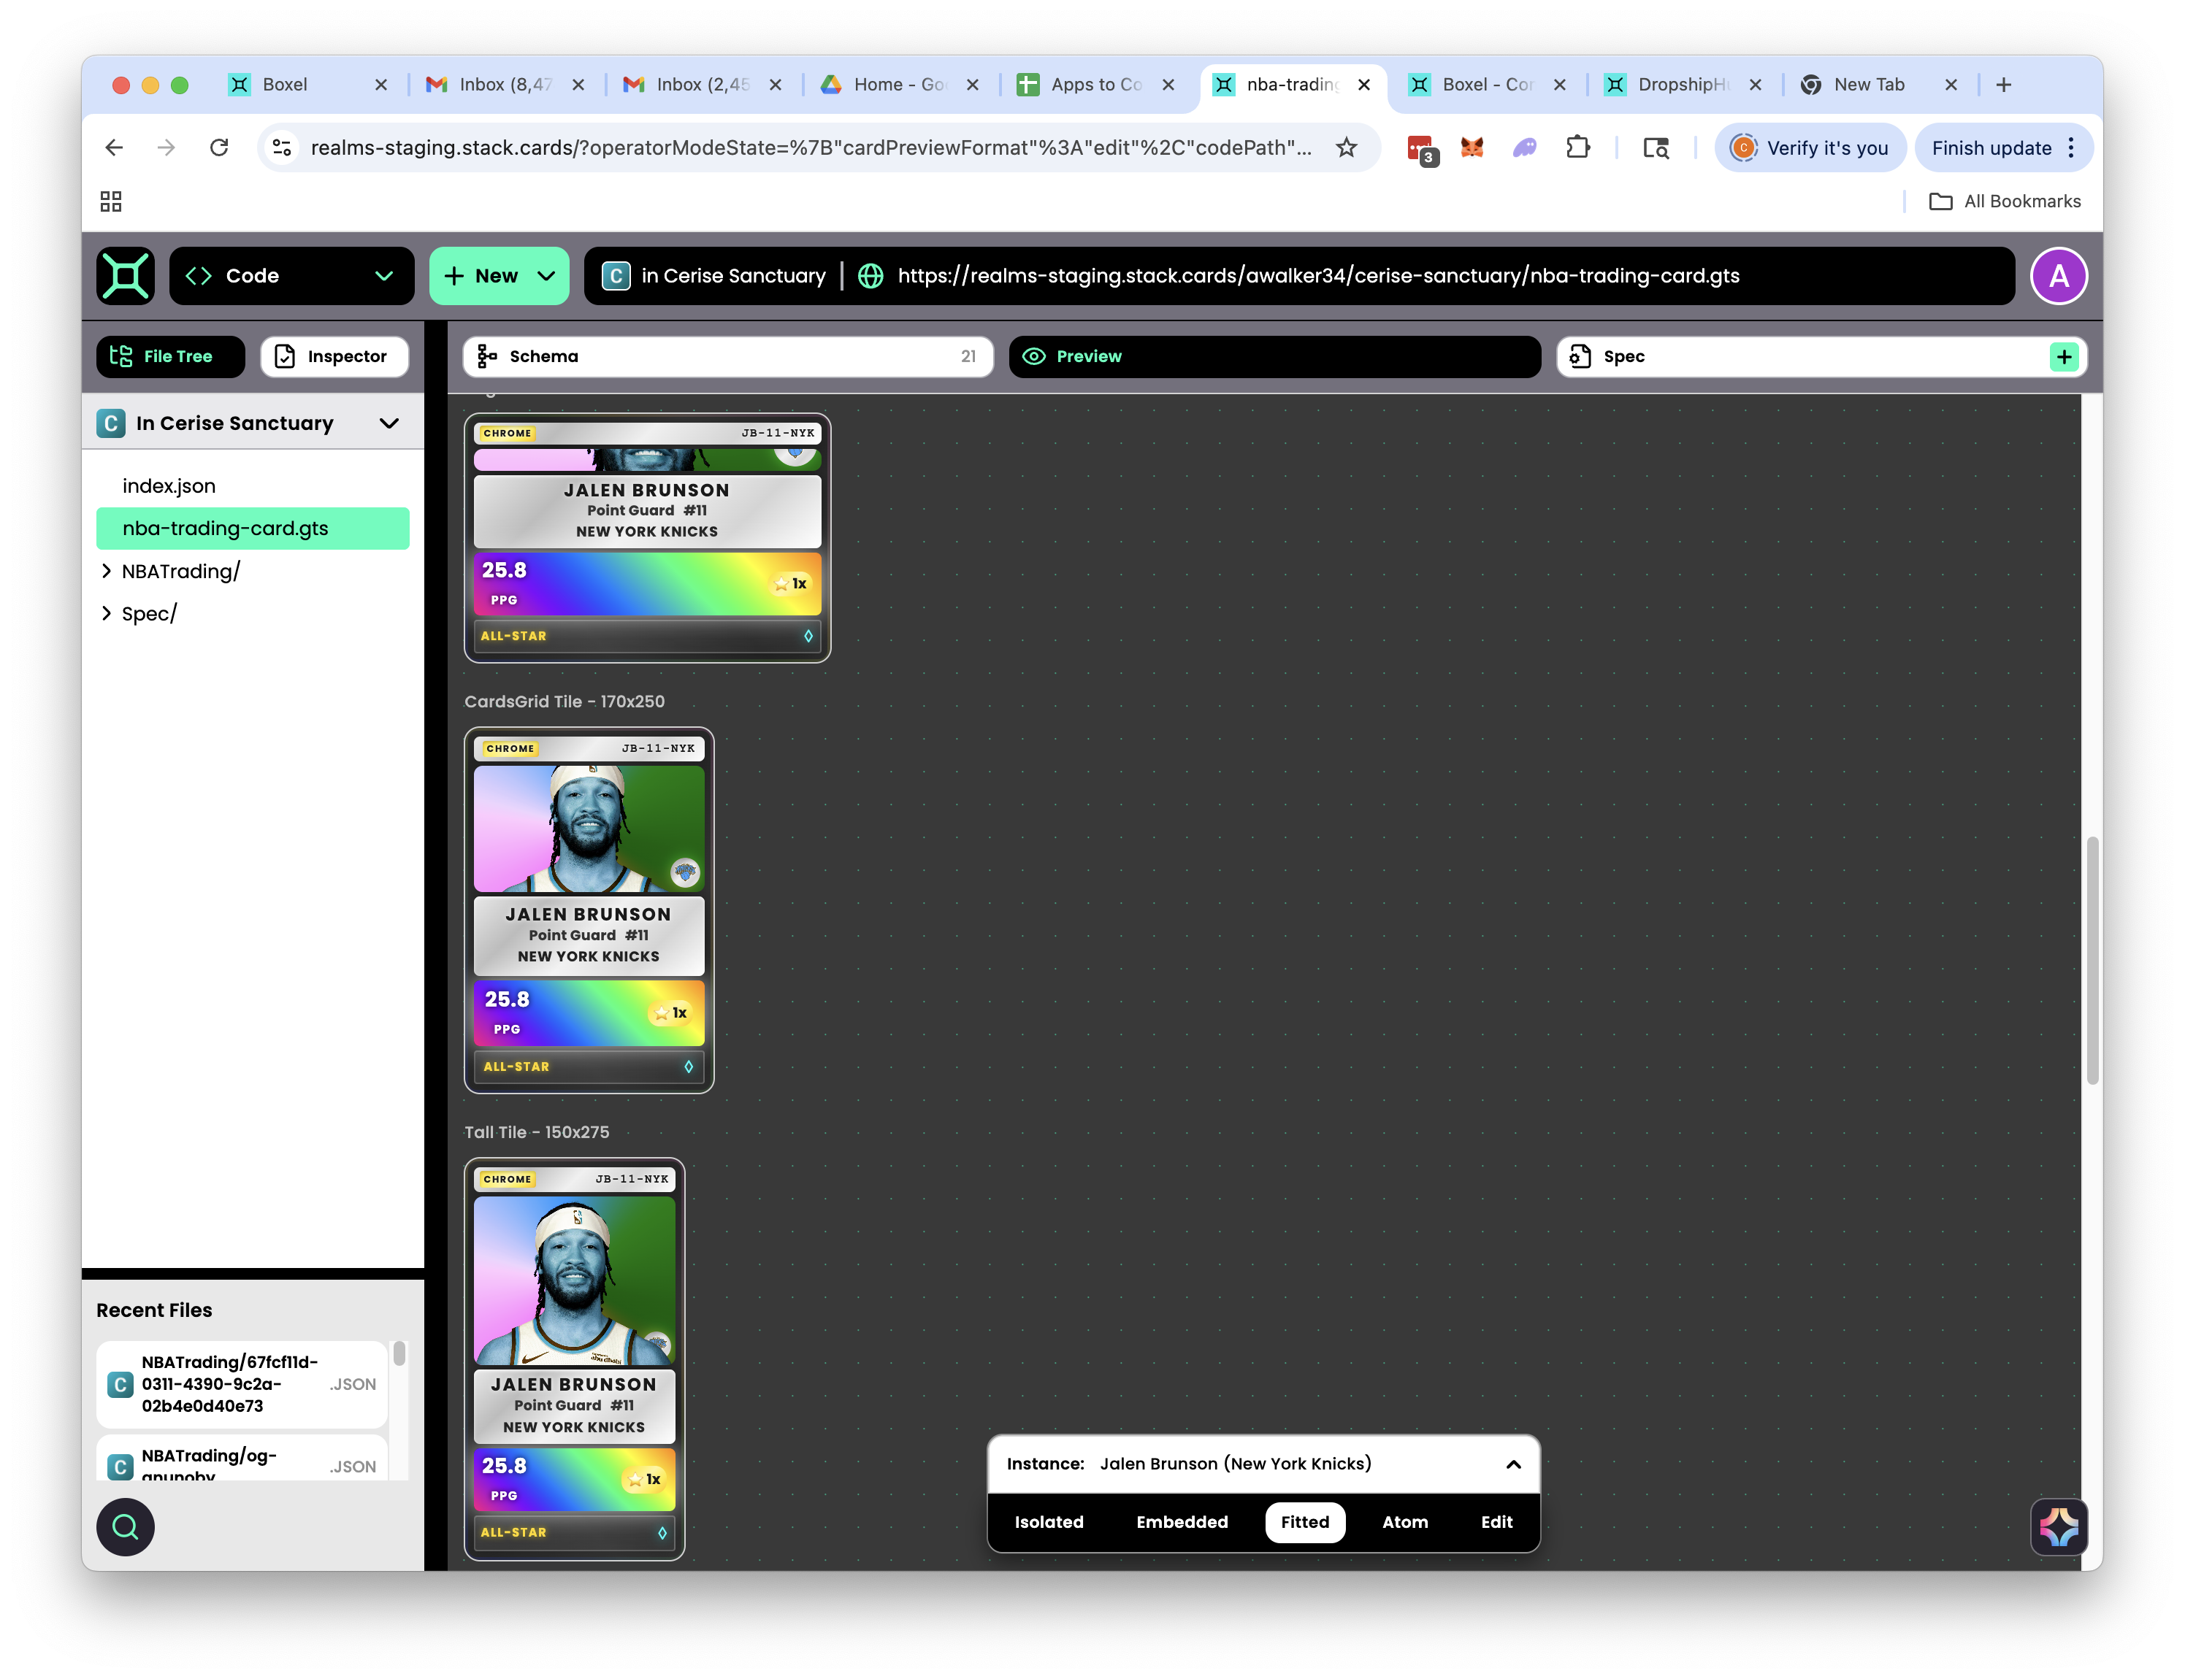The image size is (2185, 1679).
Task: Open the Code mode dropdown
Action: tap(292, 276)
